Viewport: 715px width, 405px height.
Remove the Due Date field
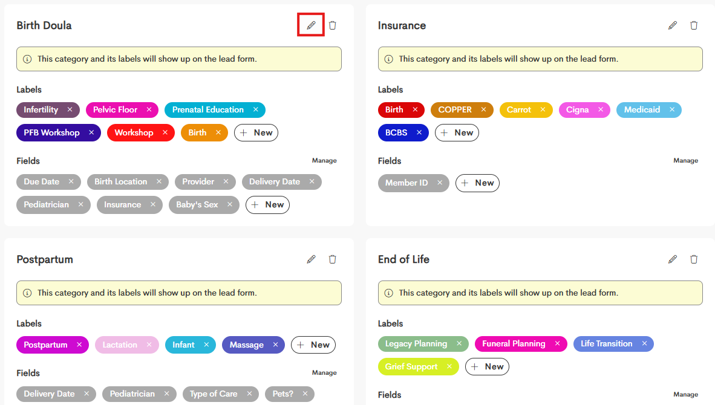[x=71, y=181]
